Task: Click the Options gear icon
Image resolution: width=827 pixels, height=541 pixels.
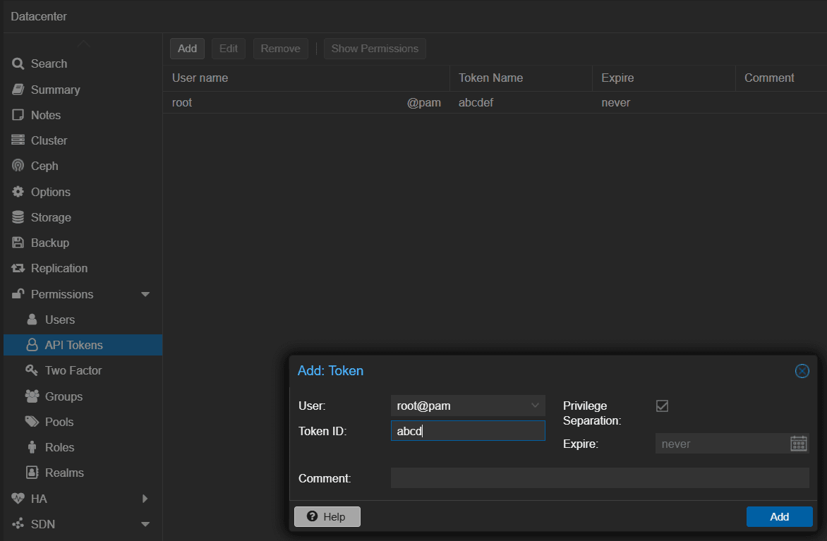Action: click(x=18, y=191)
